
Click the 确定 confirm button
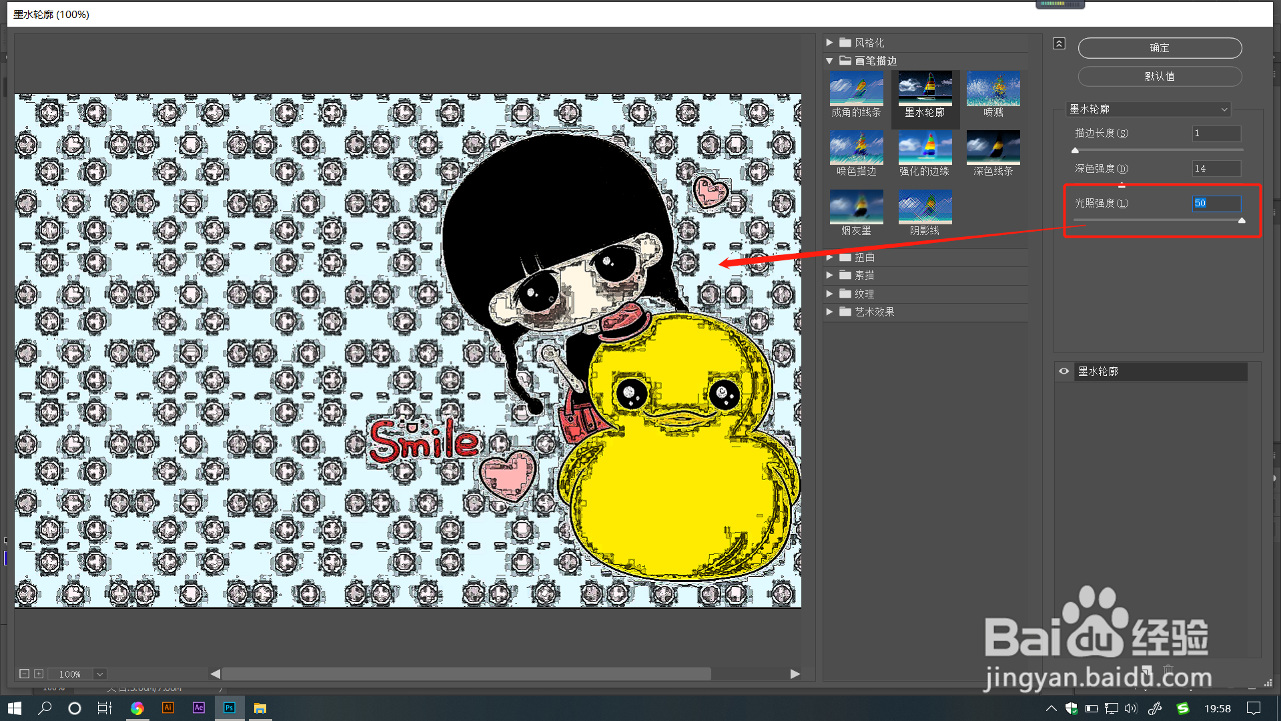coord(1160,48)
